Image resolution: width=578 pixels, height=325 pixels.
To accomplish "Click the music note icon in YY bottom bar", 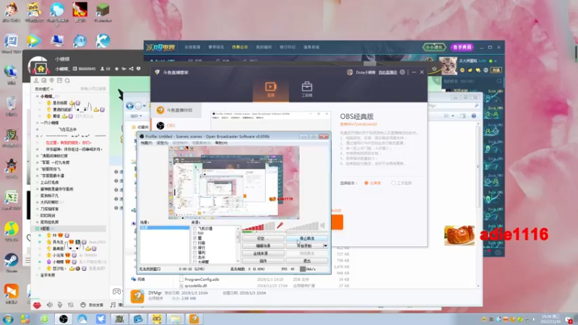I will 113,305.
